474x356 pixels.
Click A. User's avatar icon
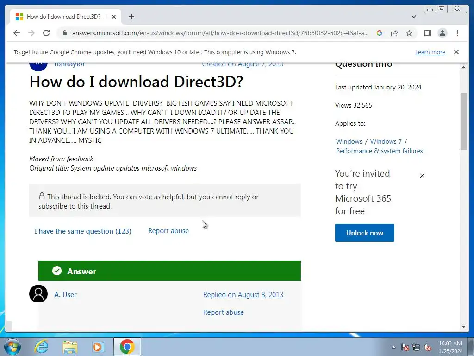(x=38, y=293)
